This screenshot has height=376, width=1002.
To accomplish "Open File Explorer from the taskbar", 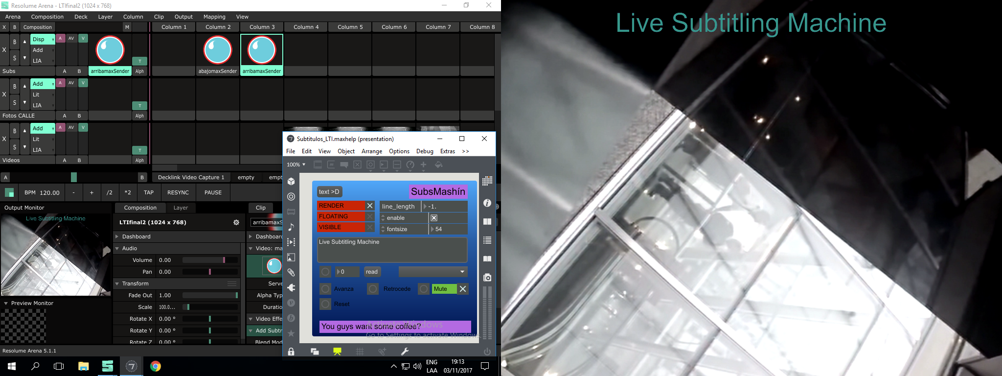I will 83,366.
